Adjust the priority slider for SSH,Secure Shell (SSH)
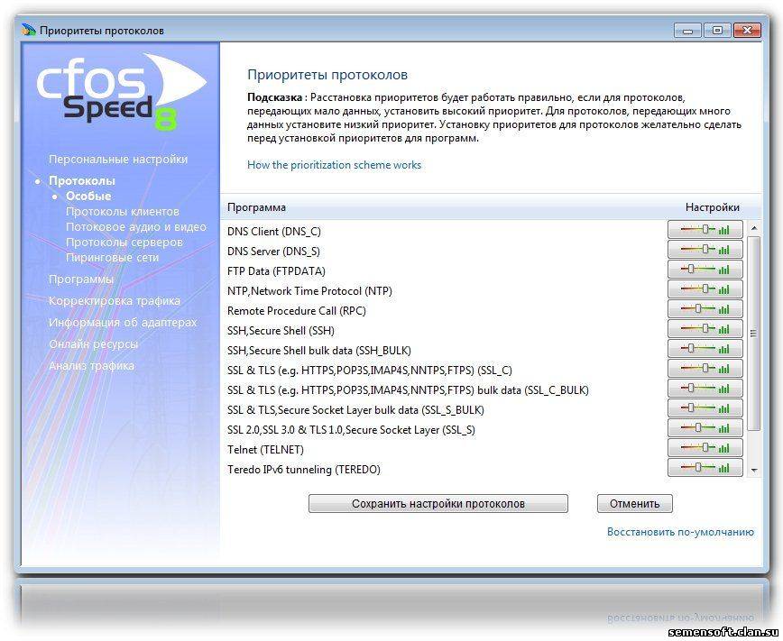This screenshot has height=641, width=783. pos(705,330)
